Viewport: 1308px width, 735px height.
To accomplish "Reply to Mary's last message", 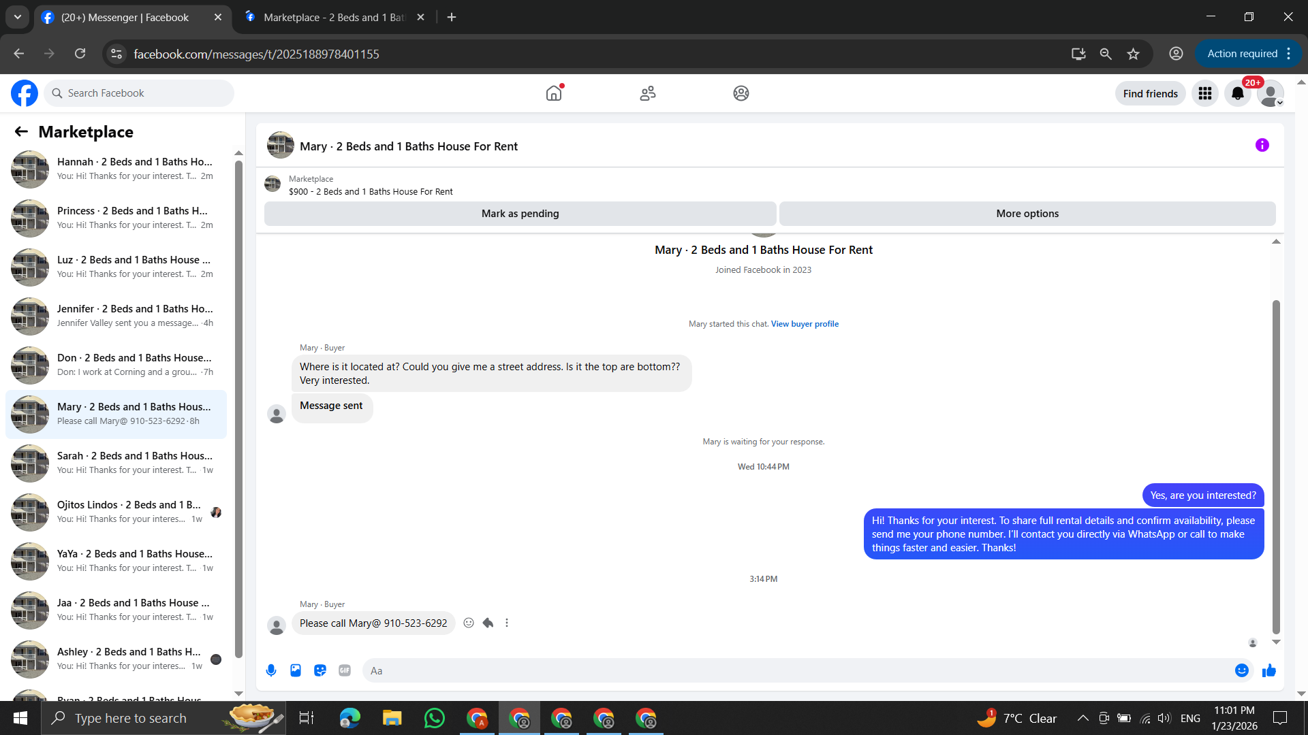I will (x=488, y=623).
